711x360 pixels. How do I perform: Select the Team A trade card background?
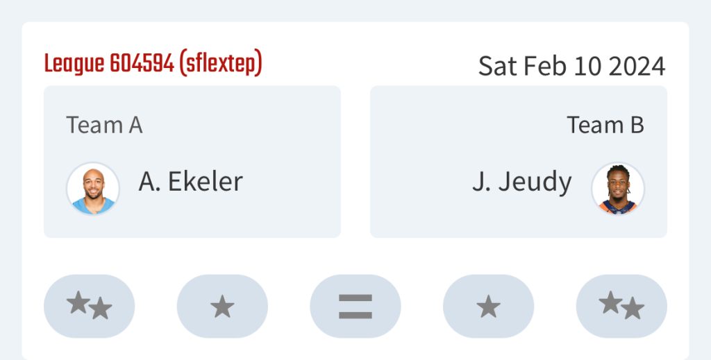tap(192, 162)
